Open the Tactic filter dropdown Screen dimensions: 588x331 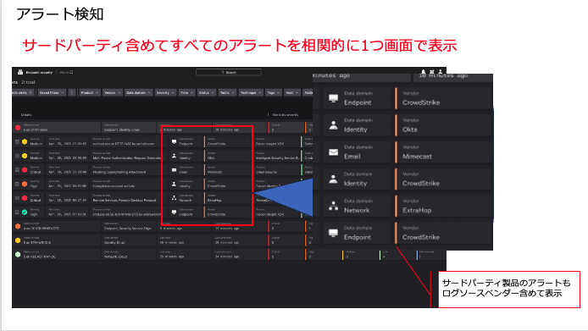coord(227,92)
